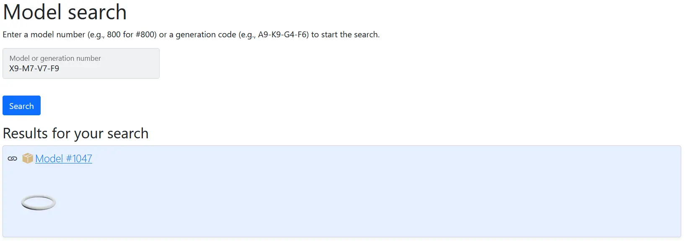Click the cardboard box icon before Model #1047
687x241 pixels.
point(28,158)
